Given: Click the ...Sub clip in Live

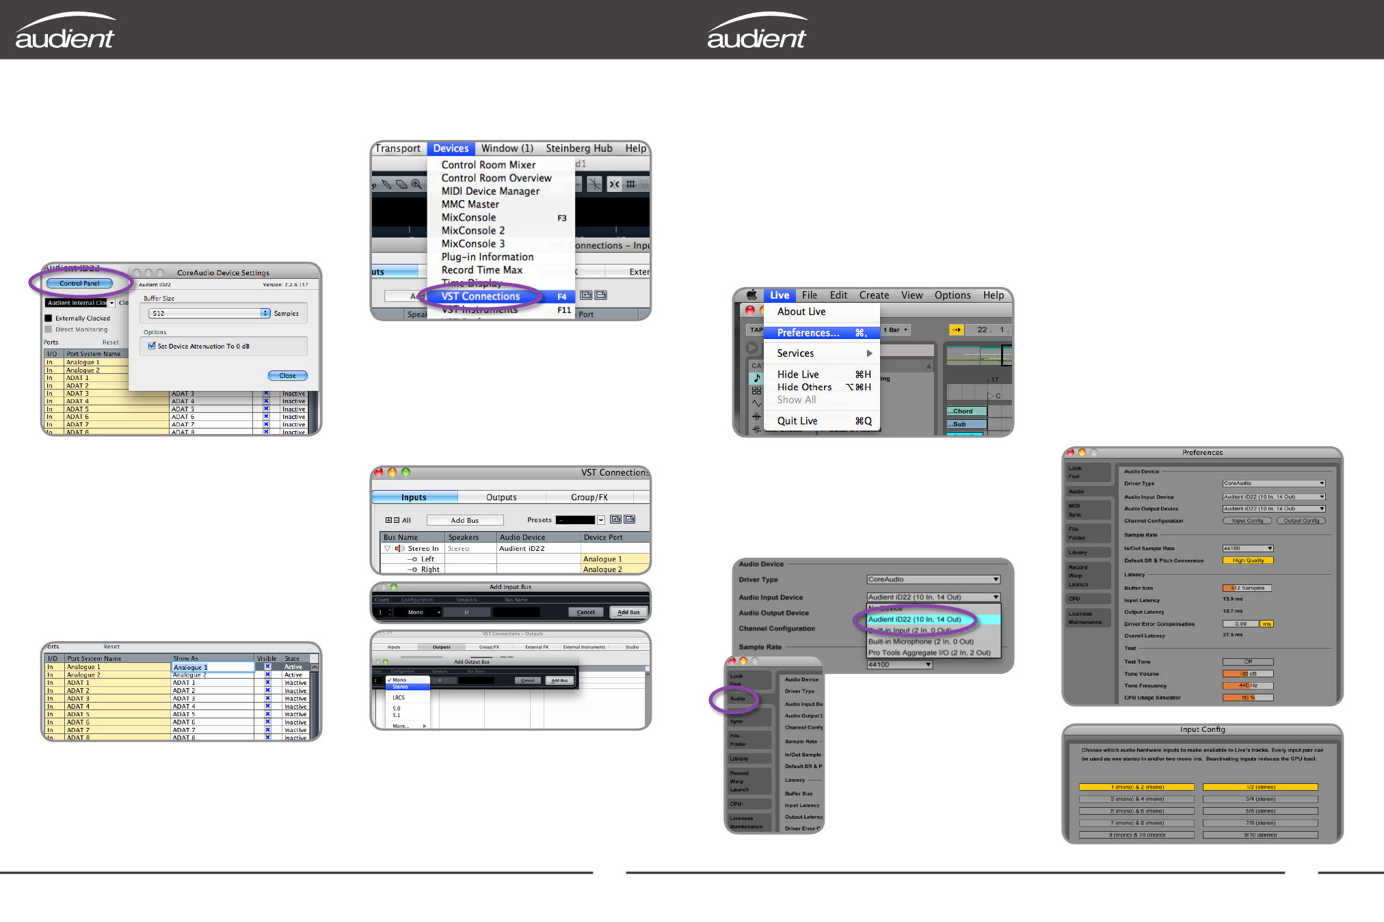Looking at the screenshot, I should [967, 424].
